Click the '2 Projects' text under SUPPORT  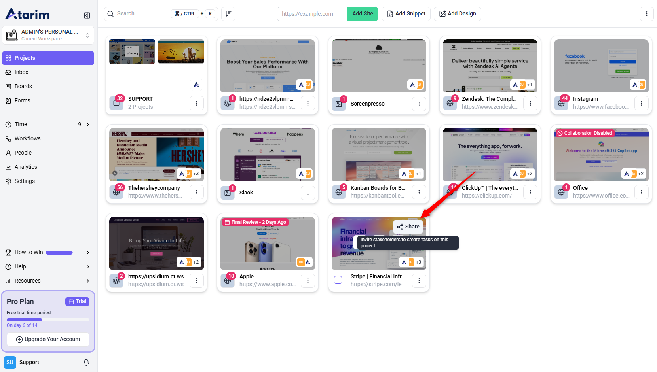(141, 107)
